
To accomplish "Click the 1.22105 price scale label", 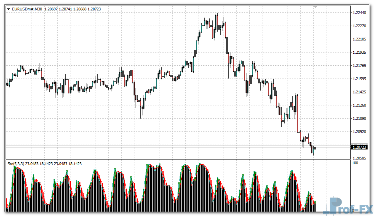I will [360, 39].
